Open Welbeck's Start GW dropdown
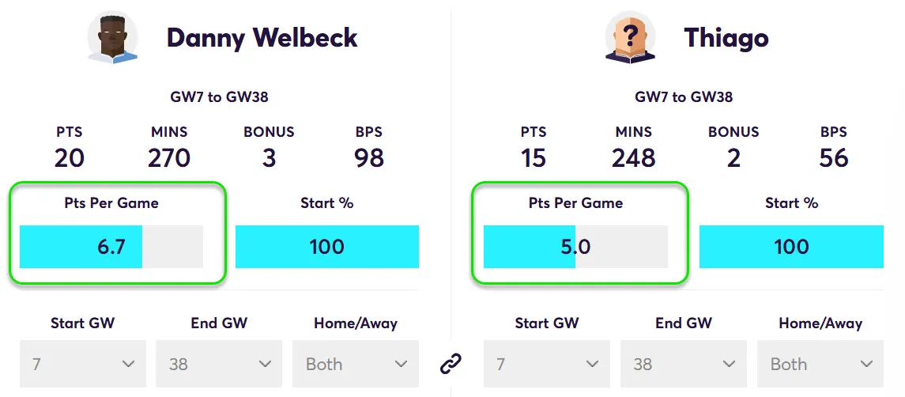This screenshot has height=397, width=905. click(83, 364)
